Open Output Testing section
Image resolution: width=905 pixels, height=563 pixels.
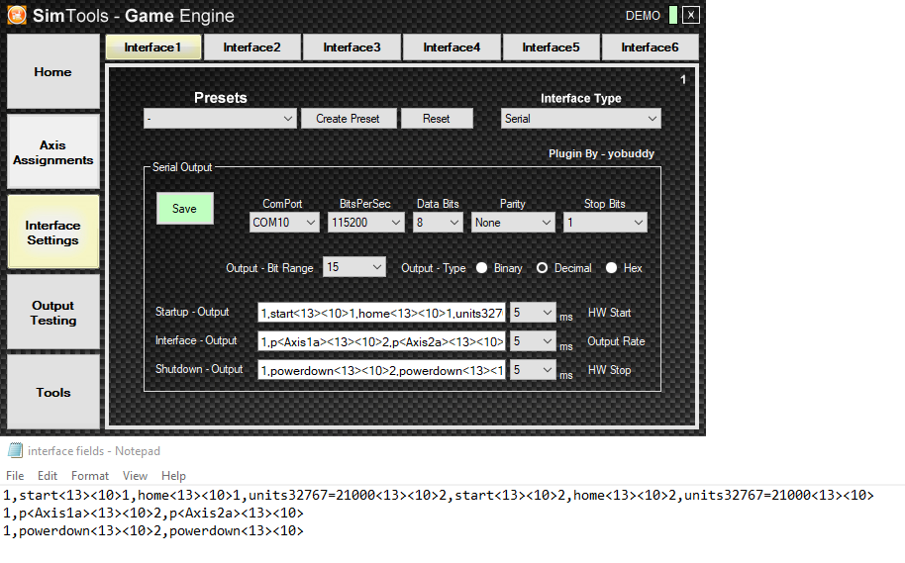53,313
